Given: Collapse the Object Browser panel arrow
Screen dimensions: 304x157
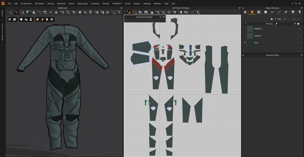Looking at the screenshot, I should [x=243, y=8].
